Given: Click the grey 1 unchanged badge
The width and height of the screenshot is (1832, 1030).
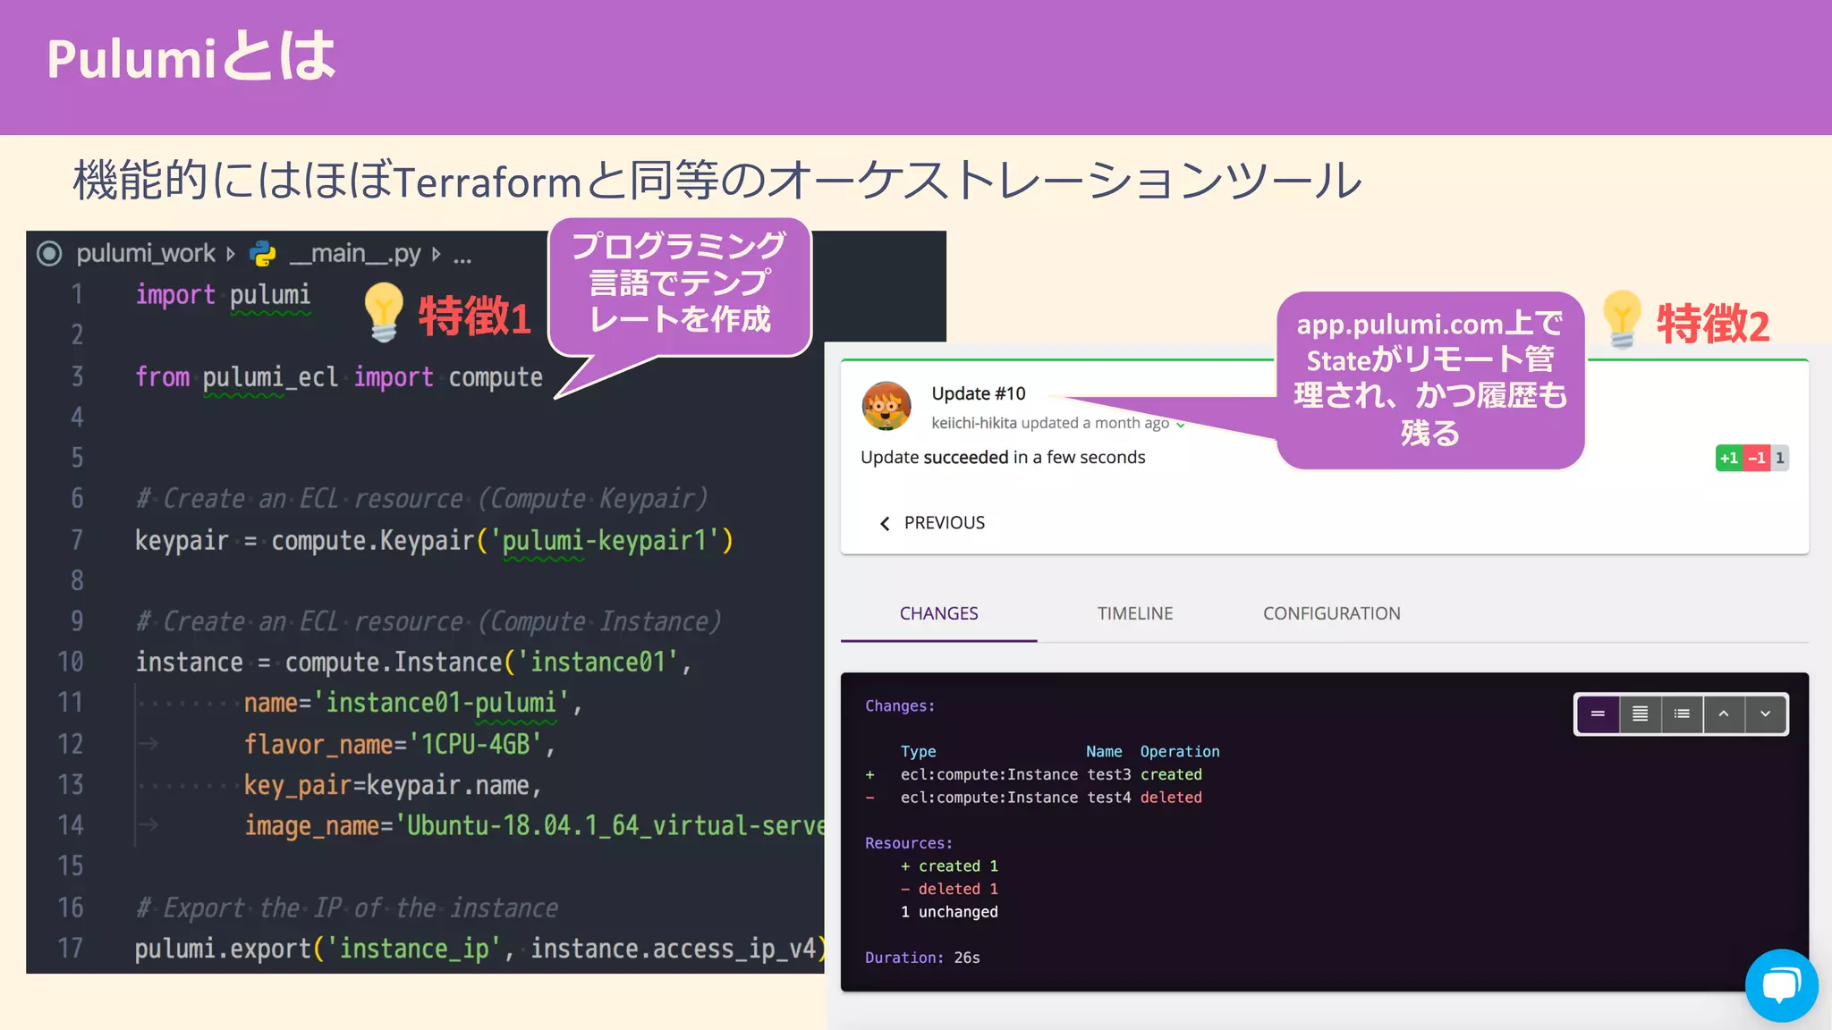Looking at the screenshot, I should 1780,458.
